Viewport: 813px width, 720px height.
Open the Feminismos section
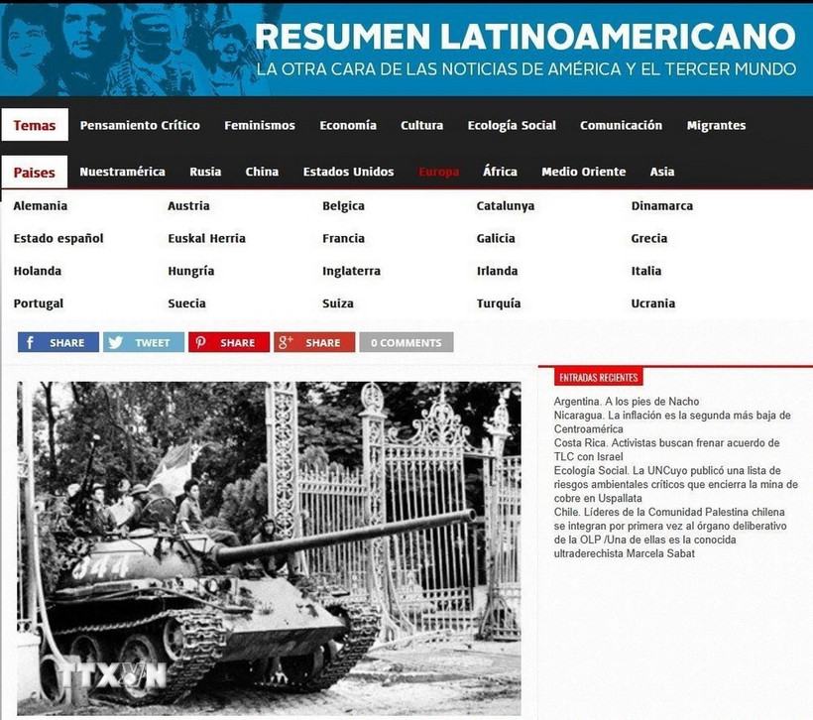(x=259, y=125)
